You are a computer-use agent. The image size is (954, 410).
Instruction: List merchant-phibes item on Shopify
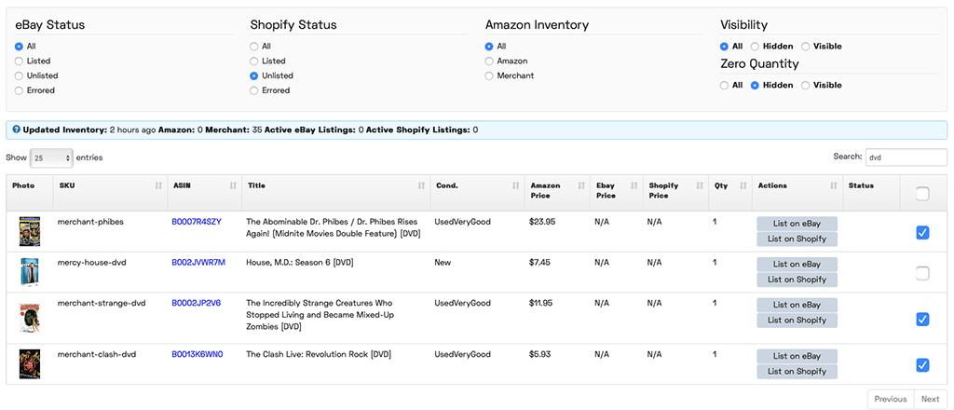tap(797, 239)
